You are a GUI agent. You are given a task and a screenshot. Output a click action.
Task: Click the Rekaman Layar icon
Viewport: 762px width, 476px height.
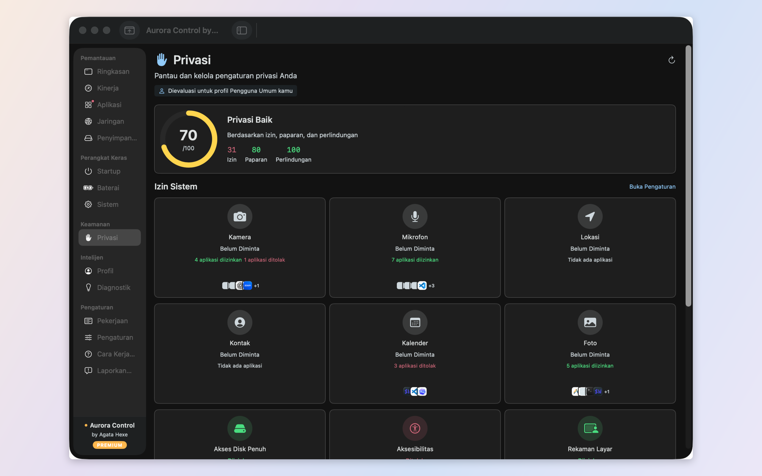pyautogui.click(x=590, y=428)
